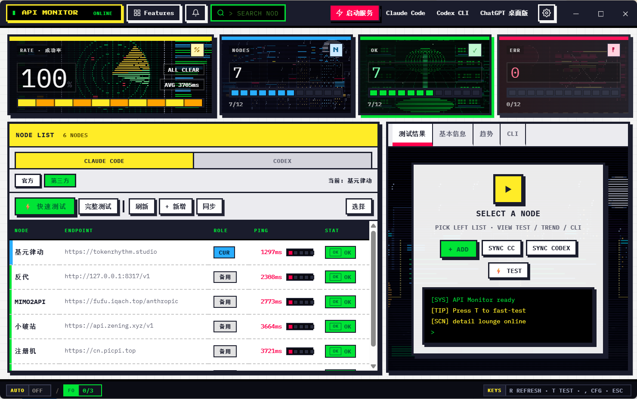Click the node list scroll up arrow
This screenshot has width=637, height=399.
pos(374,226)
